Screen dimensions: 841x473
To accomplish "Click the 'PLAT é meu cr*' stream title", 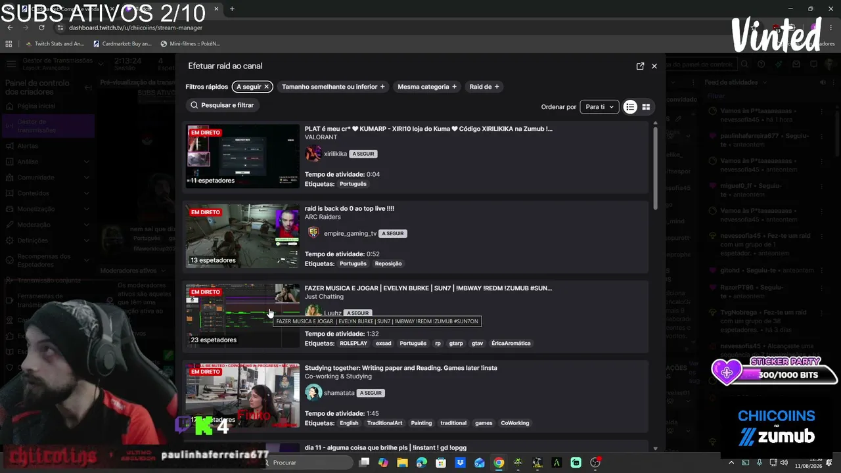I will coord(428,129).
